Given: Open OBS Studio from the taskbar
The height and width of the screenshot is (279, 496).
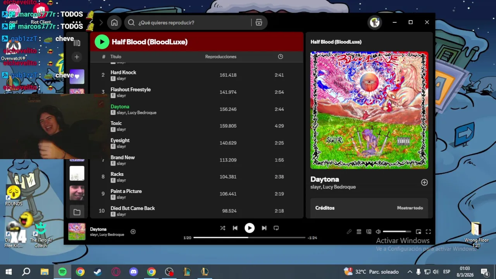Looking at the screenshot, I should [x=169, y=272].
